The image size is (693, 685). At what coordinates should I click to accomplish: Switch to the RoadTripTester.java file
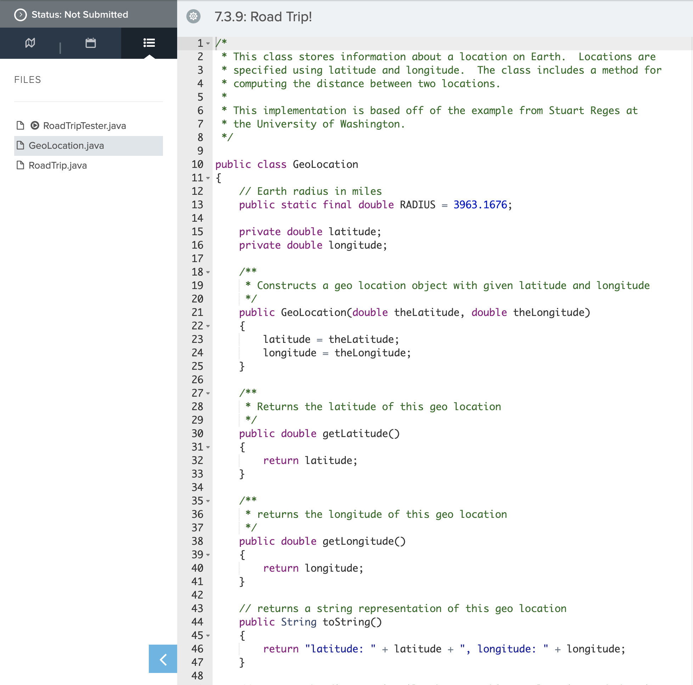click(x=84, y=126)
